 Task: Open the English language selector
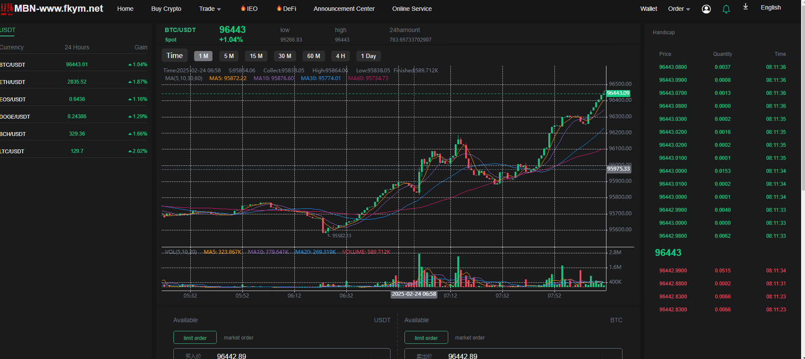pyautogui.click(x=770, y=7)
